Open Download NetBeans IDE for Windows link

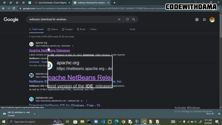point(65,106)
